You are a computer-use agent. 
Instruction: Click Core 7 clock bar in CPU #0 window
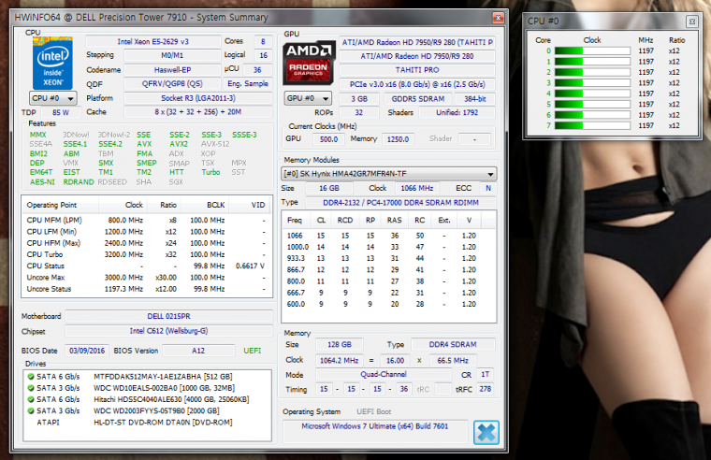(x=592, y=125)
